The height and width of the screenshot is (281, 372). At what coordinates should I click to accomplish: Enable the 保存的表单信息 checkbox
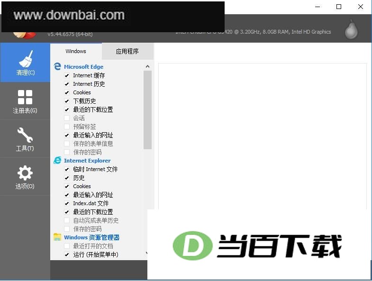67,144
